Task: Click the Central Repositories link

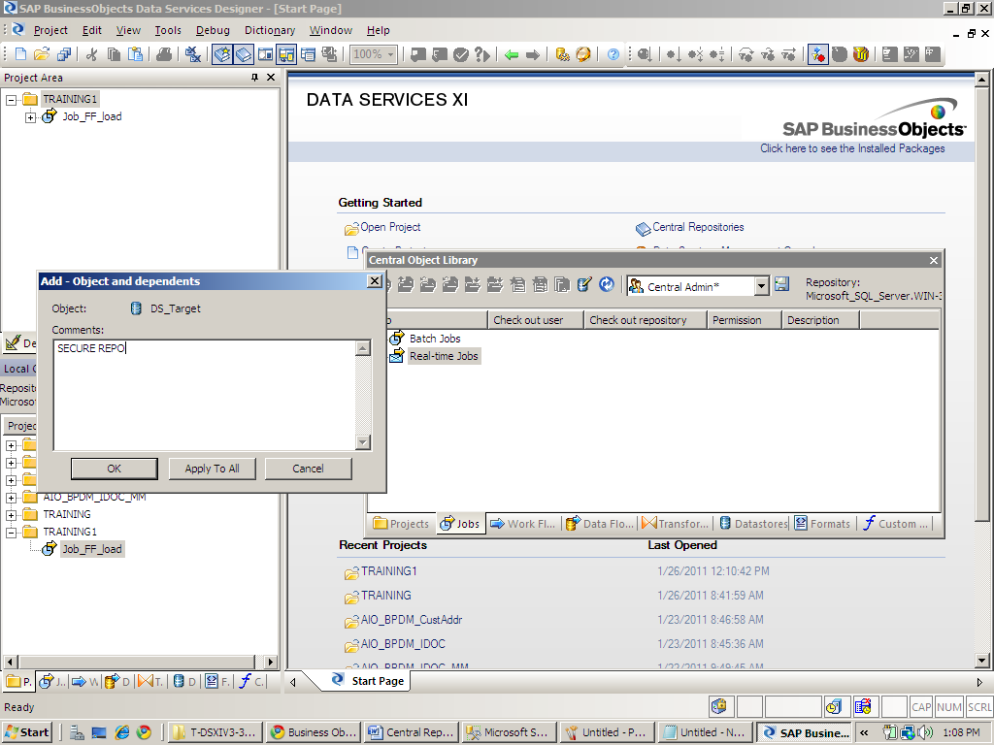Action: [x=698, y=227]
